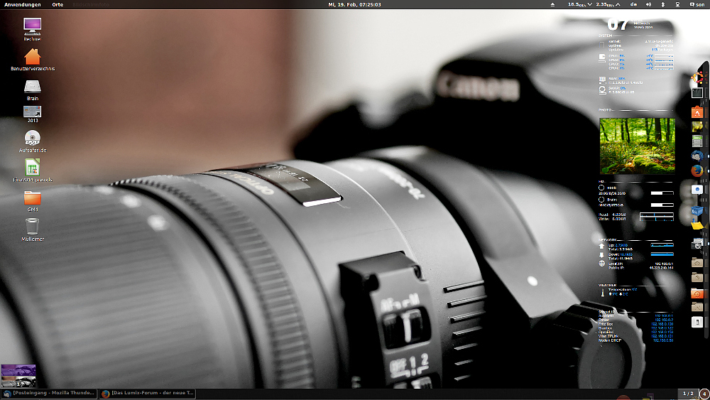Open the Benutzerverzeichnis home folder
The width and height of the screenshot is (710, 400).
tap(33, 58)
